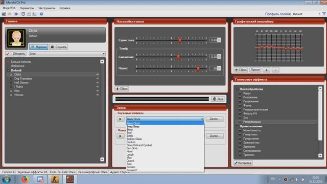Choose Broken Glass from the dropdown list
The height and width of the screenshot is (184, 327).
tap(134, 139)
